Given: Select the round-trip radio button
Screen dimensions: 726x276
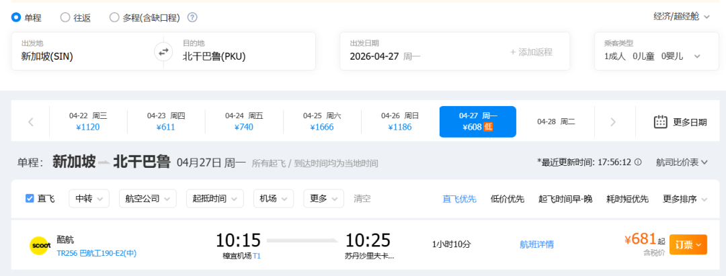Looking at the screenshot, I should click(x=65, y=17).
